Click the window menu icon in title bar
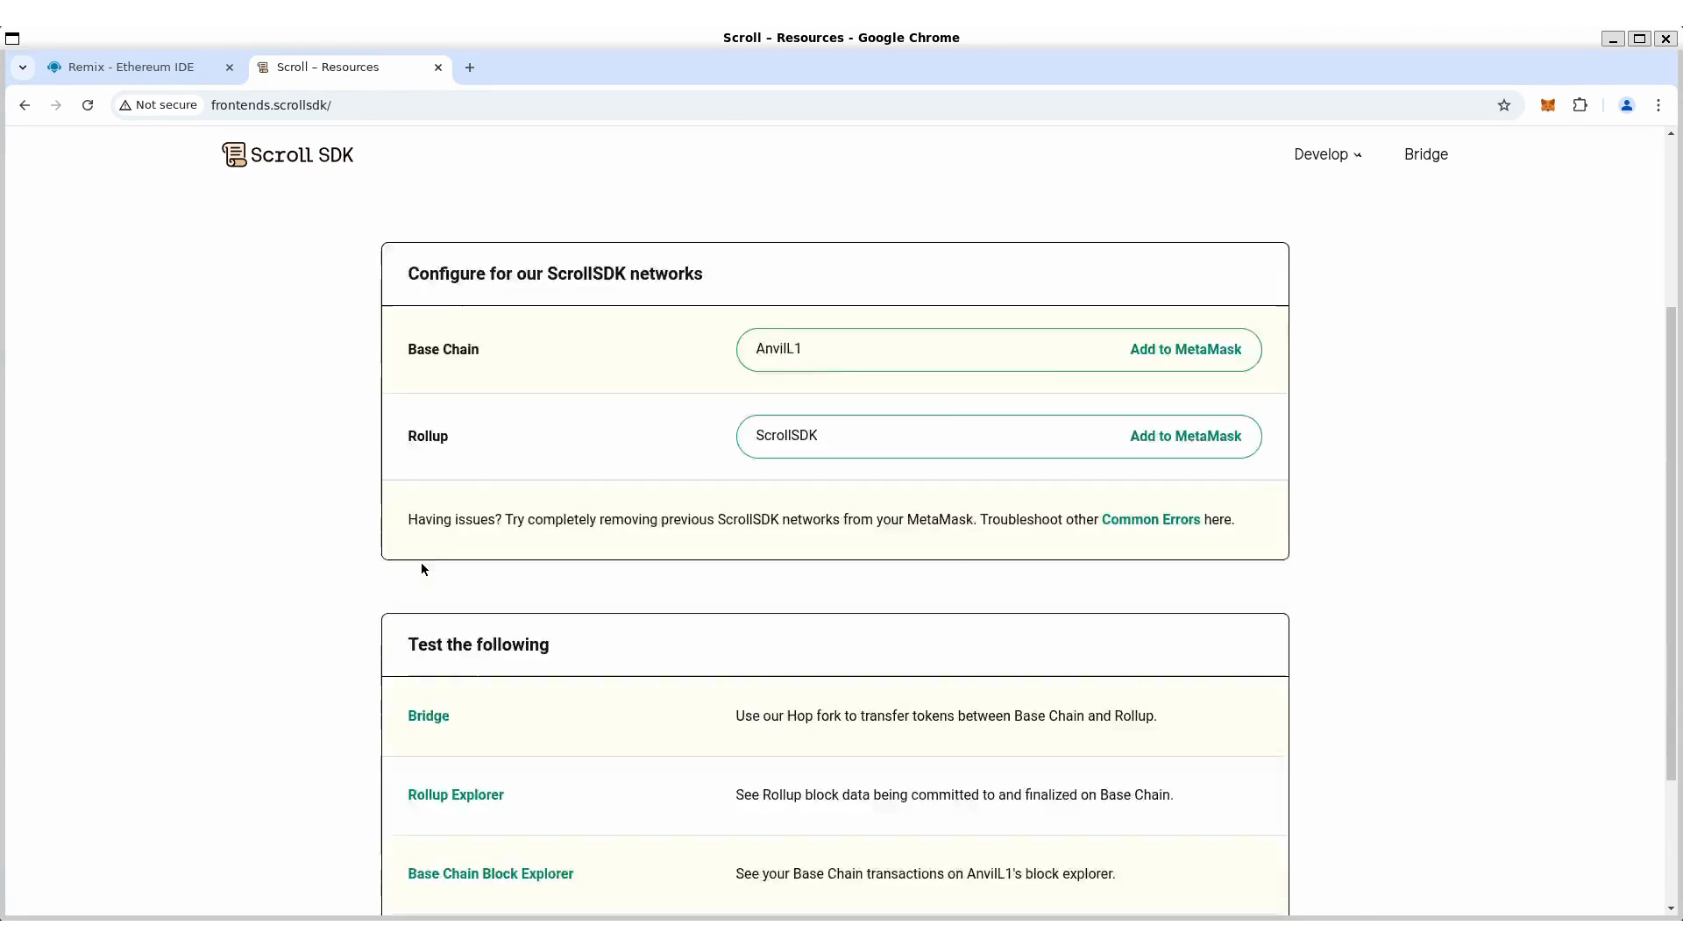Screen dimensions: 1683x947 pyautogui.click(x=12, y=39)
